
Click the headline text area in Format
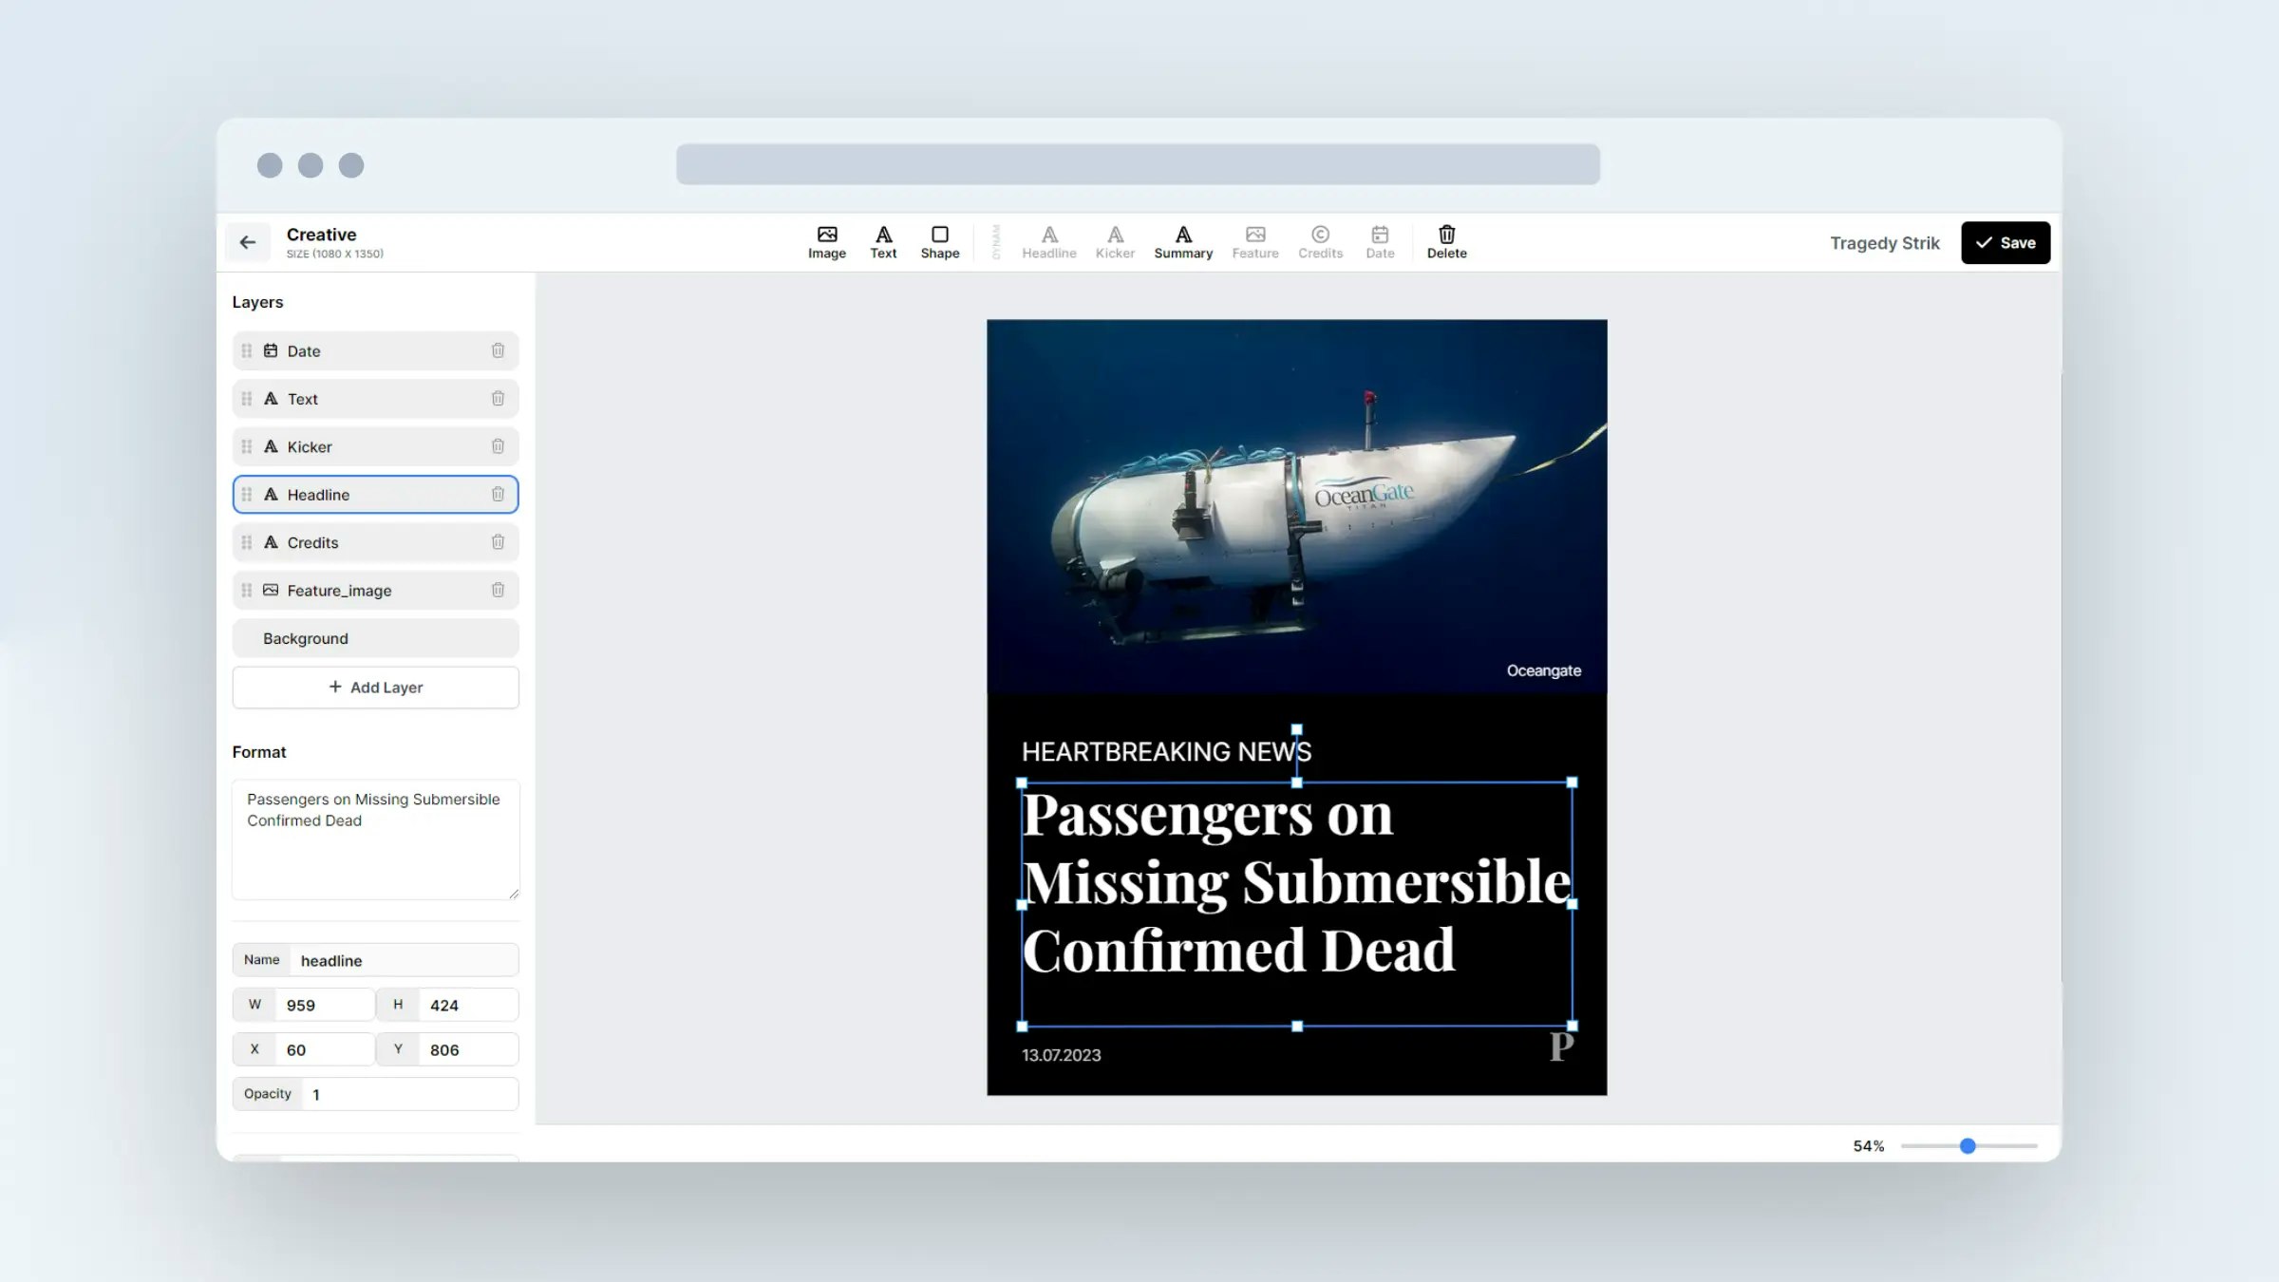(x=375, y=839)
